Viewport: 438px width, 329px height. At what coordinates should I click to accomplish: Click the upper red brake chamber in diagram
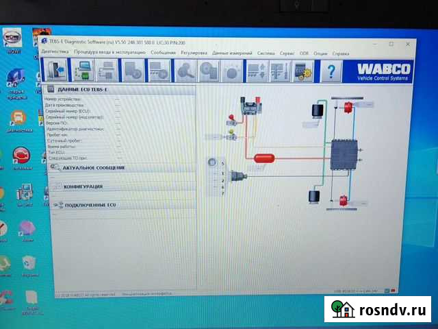tap(348, 108)
